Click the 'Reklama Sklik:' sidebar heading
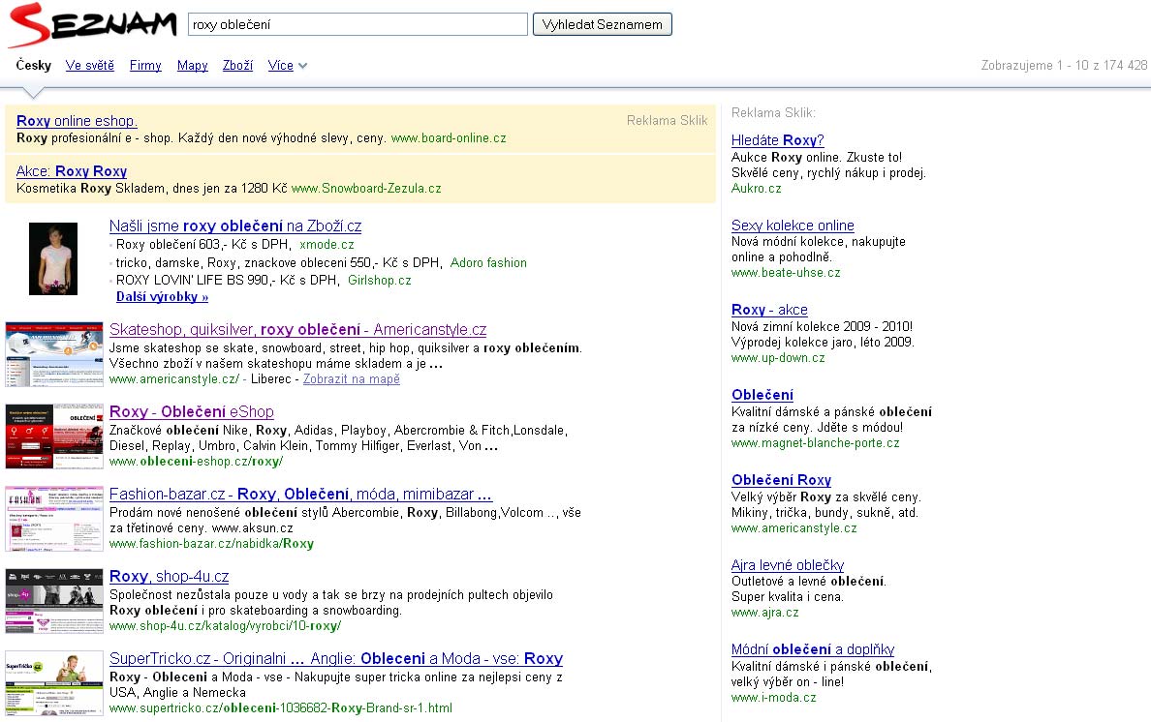This screenshot has width=1151, height=722. (x=773, y=112)
